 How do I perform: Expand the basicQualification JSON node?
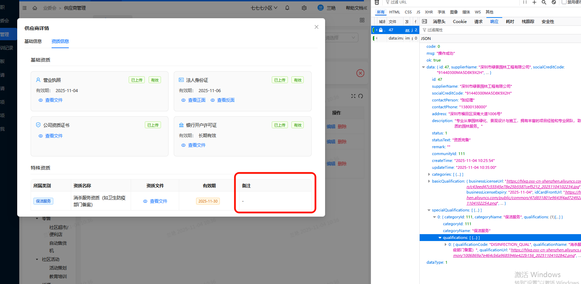pyautogui.click(x=429, y=181)
